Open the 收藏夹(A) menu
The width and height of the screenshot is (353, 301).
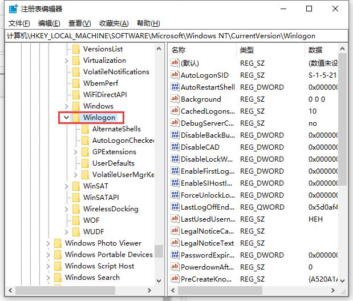114,23
